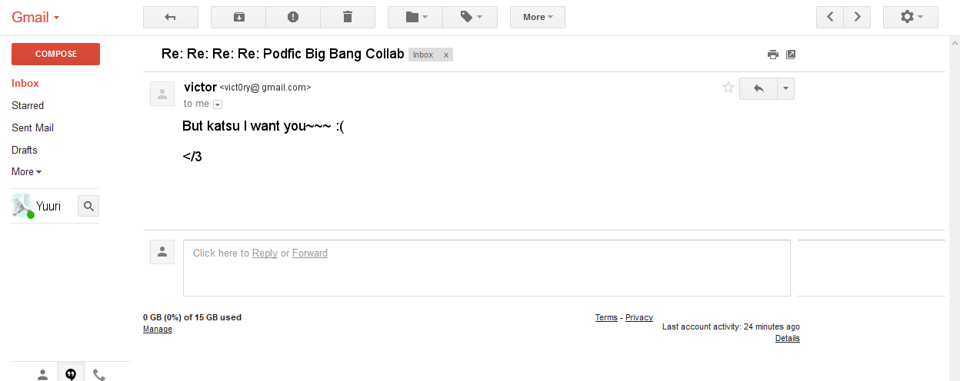960x381 pixels.
Task: Expand the Move to folder dropdown
Action: [x=415, y=17]
